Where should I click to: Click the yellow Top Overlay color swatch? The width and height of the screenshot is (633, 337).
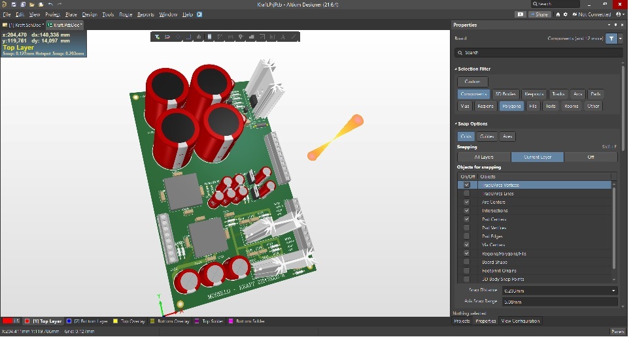point(116,322)
